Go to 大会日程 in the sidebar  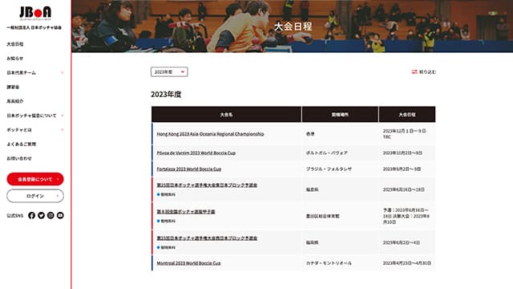tap(15, 44)
